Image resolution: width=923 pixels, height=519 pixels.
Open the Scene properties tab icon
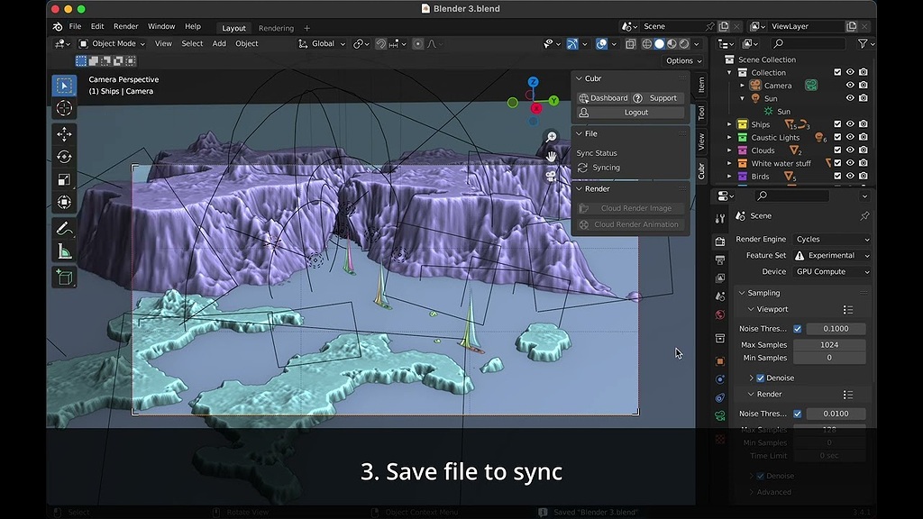tap(720, 296)
